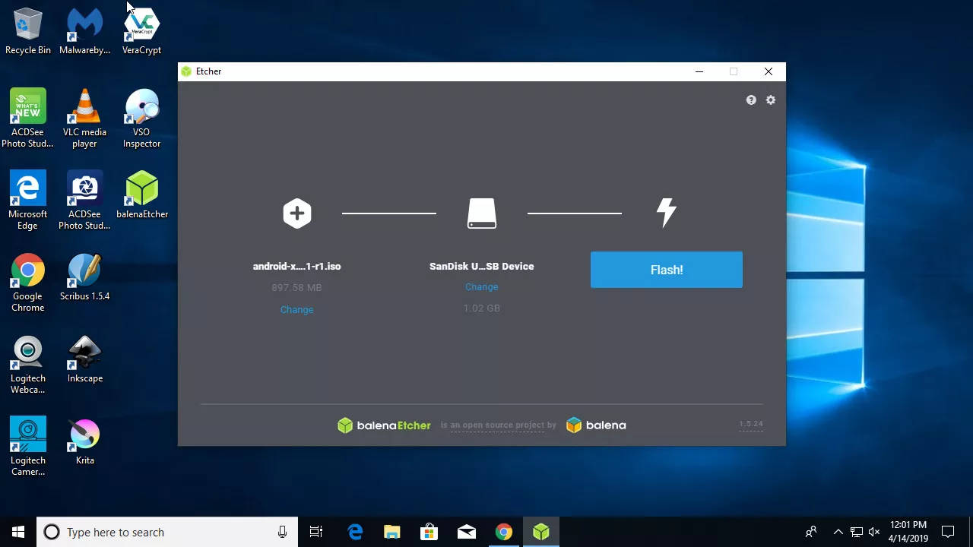973x547 pixels.
Task: Open the Etcher help icon
Action: (751, 100)
